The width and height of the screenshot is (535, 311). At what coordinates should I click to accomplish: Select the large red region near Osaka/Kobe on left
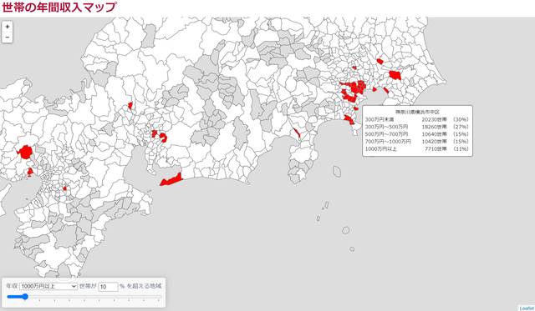25,152
